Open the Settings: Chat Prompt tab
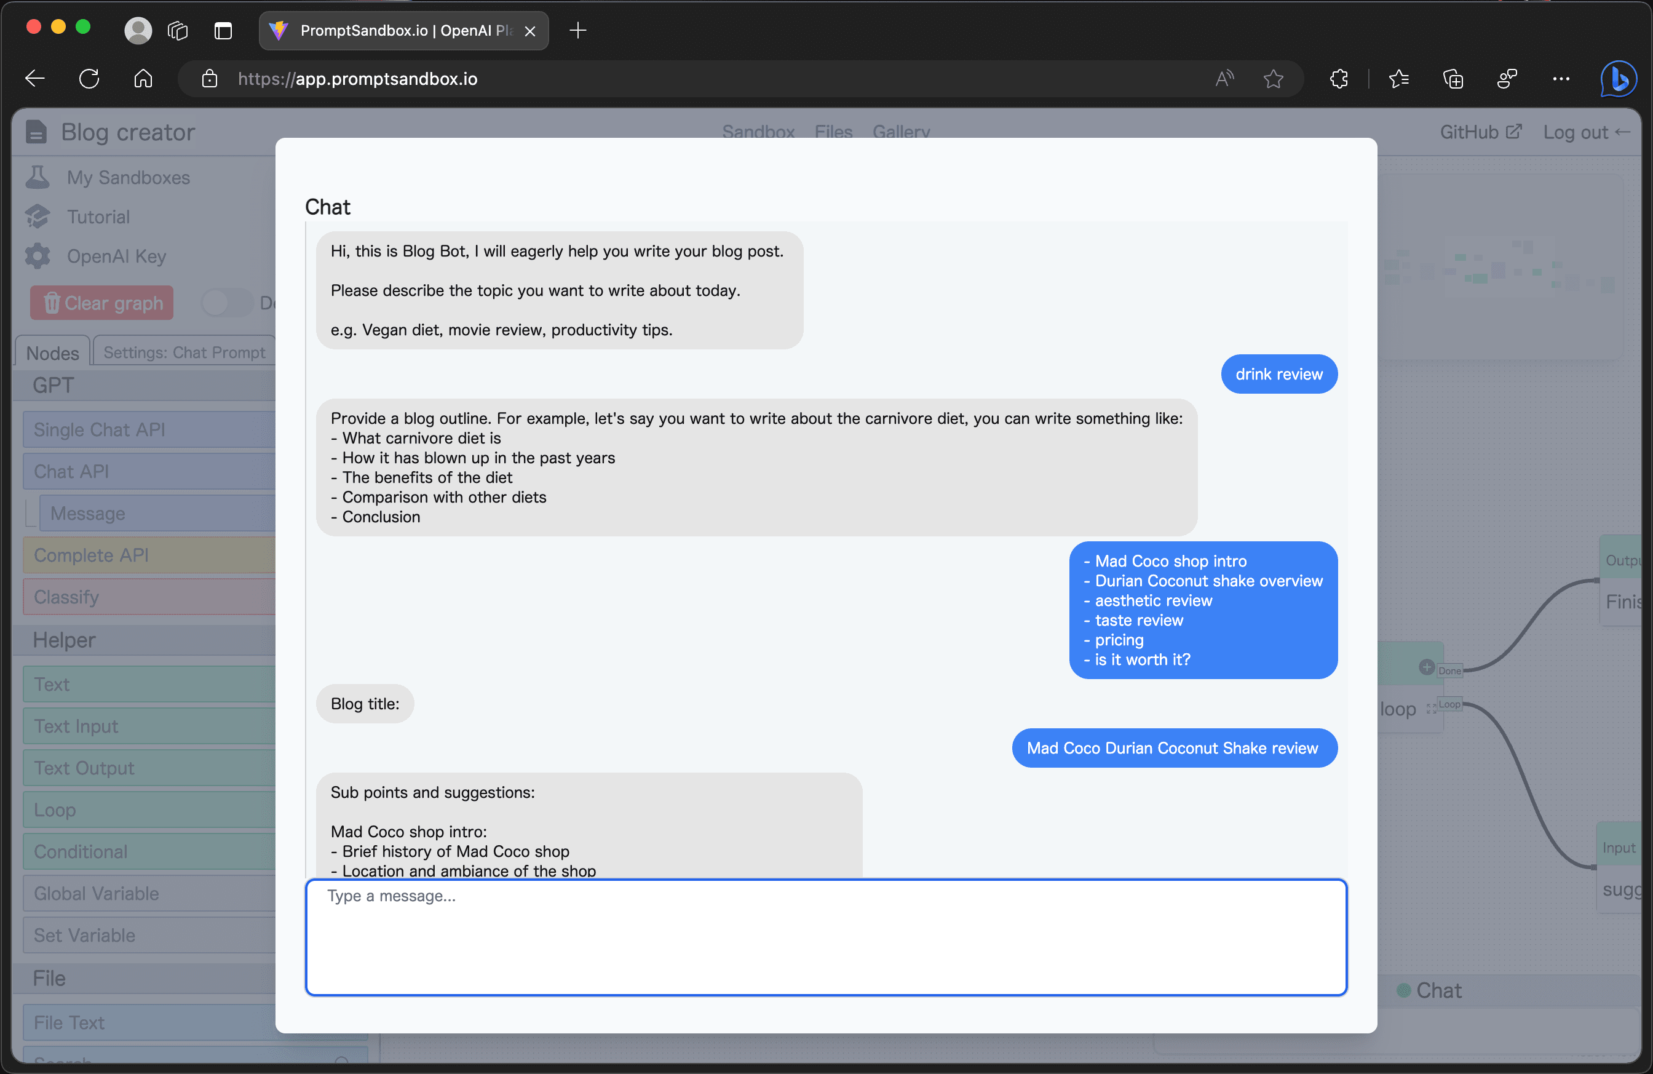 pyautogui.click(x=184, y=352)
